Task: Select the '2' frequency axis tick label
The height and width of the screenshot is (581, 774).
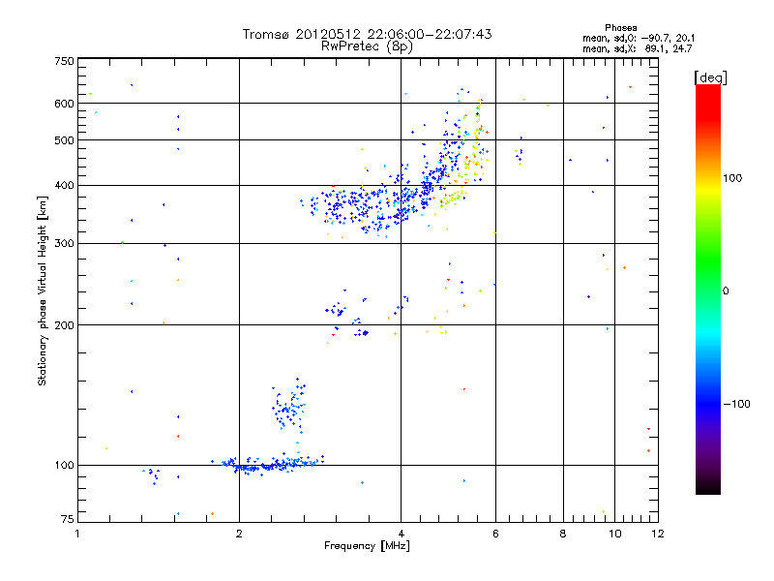Action: (x=239, y=534)
